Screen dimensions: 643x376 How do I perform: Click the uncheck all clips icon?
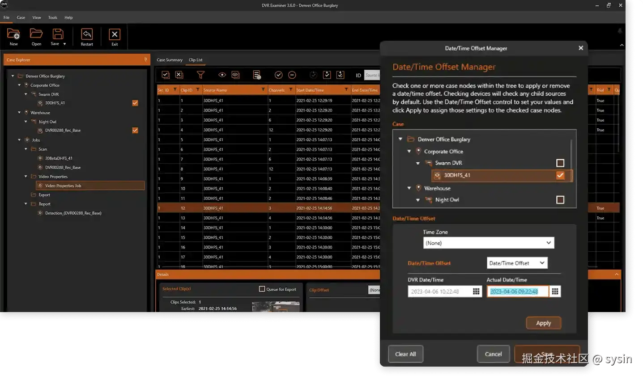(x=179, y=75)
